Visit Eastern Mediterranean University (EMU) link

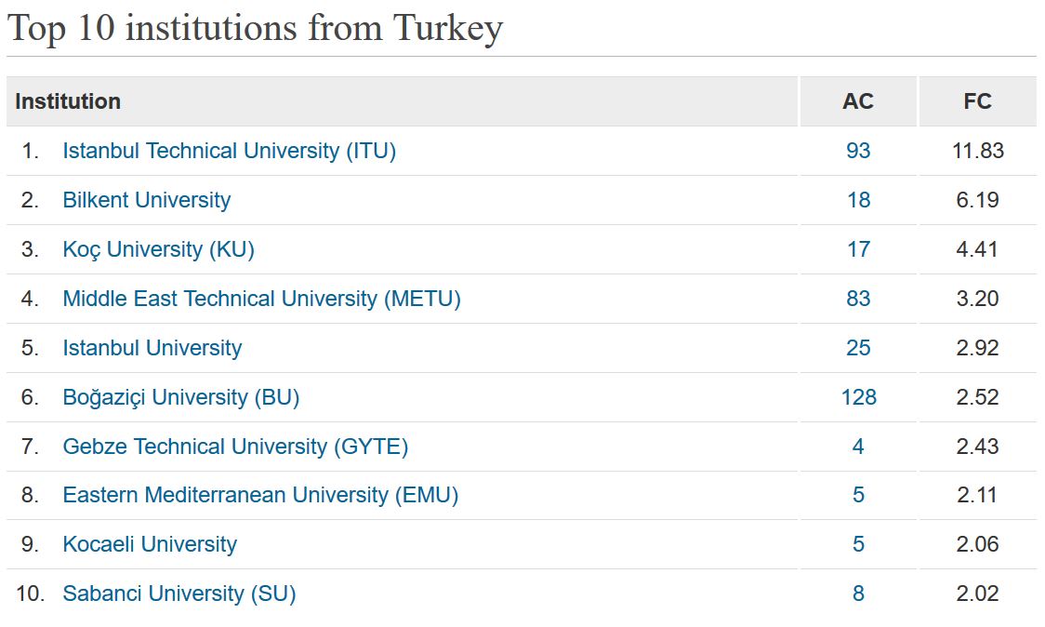click(260, 495)
